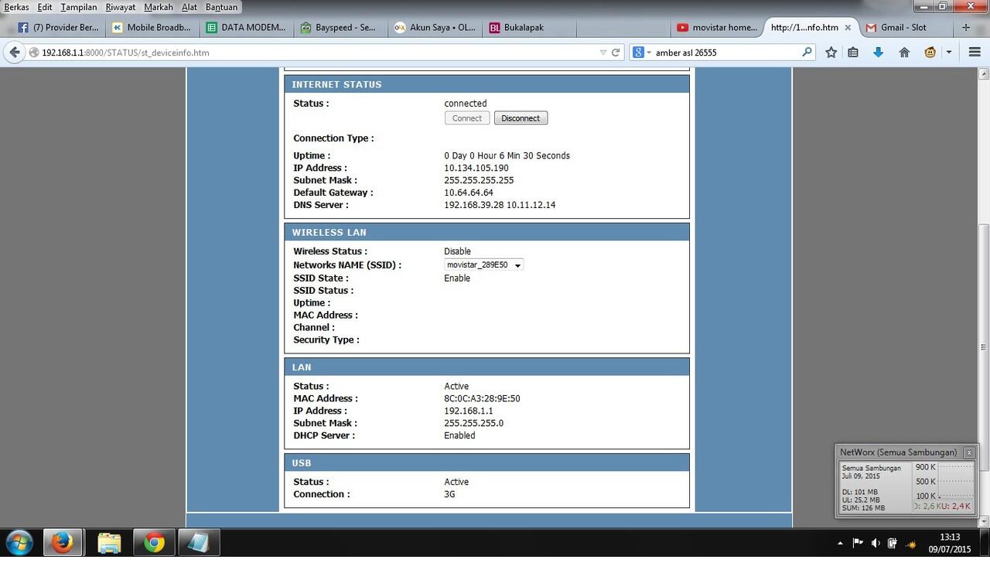
Task: Switch to the Bayspeed tab
Action: 340,27
